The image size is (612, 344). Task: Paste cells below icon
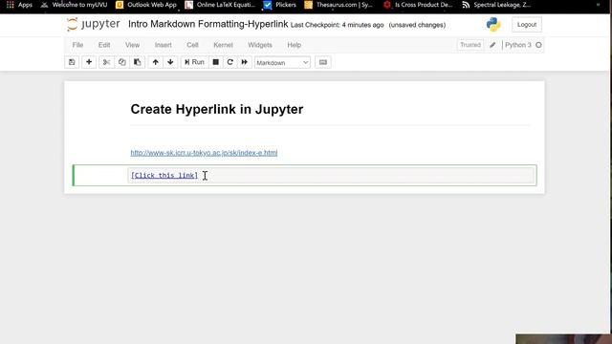[138, 62]
